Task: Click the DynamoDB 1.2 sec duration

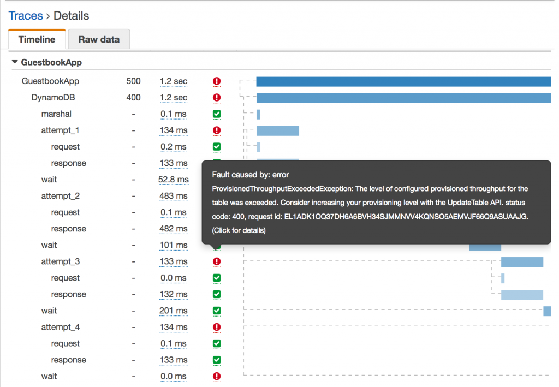Action: tap(174, 98)
